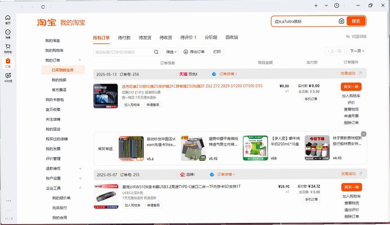
Task: Open 宝贝收藏 in the left menu
Action: [x=53, y=109]
